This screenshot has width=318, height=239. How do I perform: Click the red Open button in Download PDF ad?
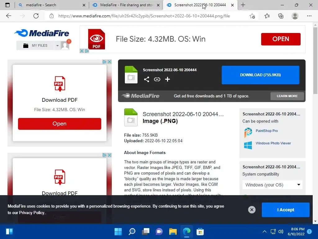(x=59, y=124)
